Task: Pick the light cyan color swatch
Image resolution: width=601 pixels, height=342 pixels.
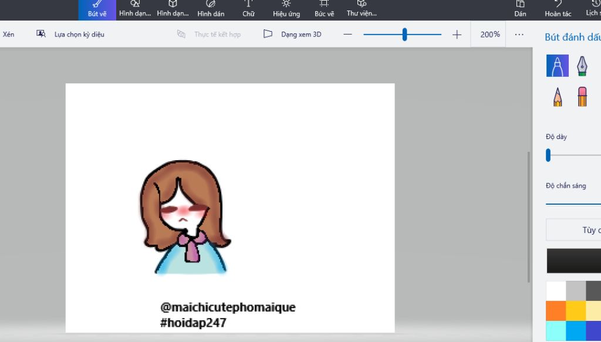Action: pos(556,331)
